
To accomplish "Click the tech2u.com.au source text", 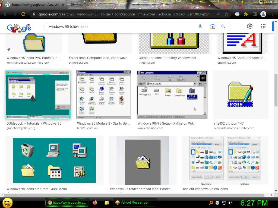I will pyautogui.click(x=87, y=128).
